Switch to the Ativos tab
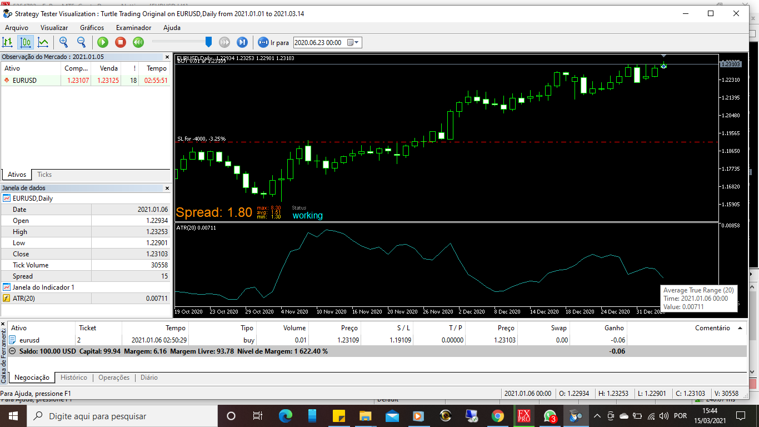This screenshot has width=759, height=427. (17, 175)
